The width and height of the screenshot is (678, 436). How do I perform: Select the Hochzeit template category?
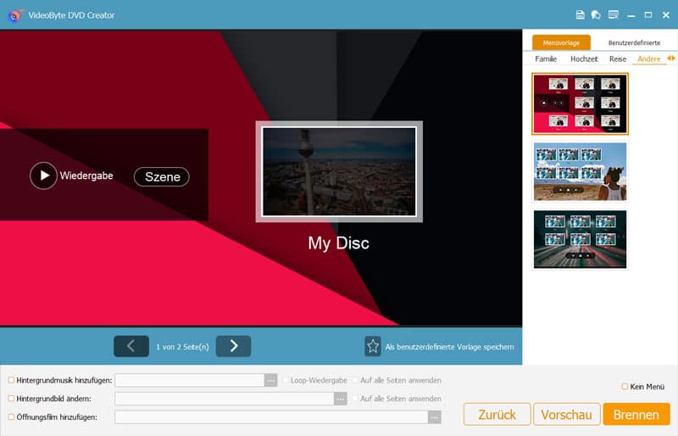[x=584, y=59]
